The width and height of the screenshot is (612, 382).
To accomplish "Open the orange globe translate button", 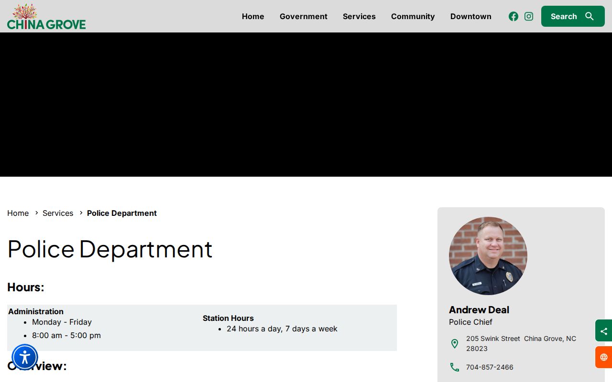I will [x=603, y=357].
